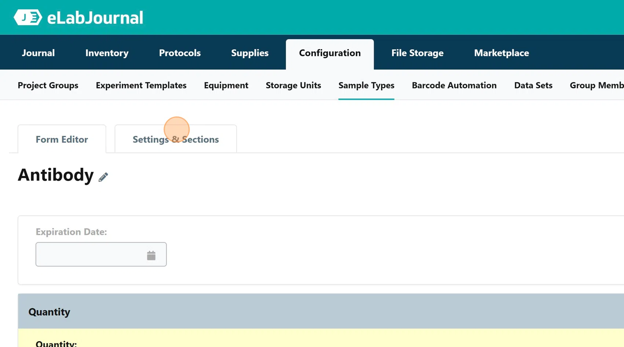Open the Journal menu

pyautogui.click(x=38, y=53)
